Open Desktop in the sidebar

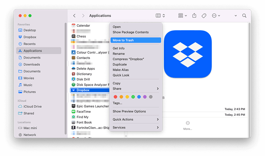pyautogui.click(x=29, y=30)
